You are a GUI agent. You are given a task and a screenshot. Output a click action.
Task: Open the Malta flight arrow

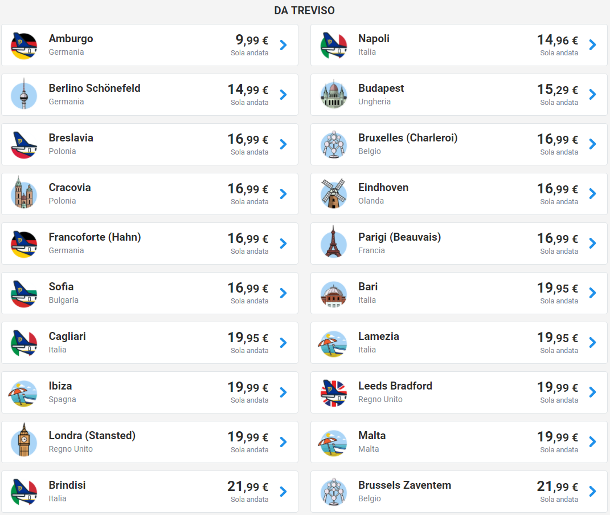(592, 442)
